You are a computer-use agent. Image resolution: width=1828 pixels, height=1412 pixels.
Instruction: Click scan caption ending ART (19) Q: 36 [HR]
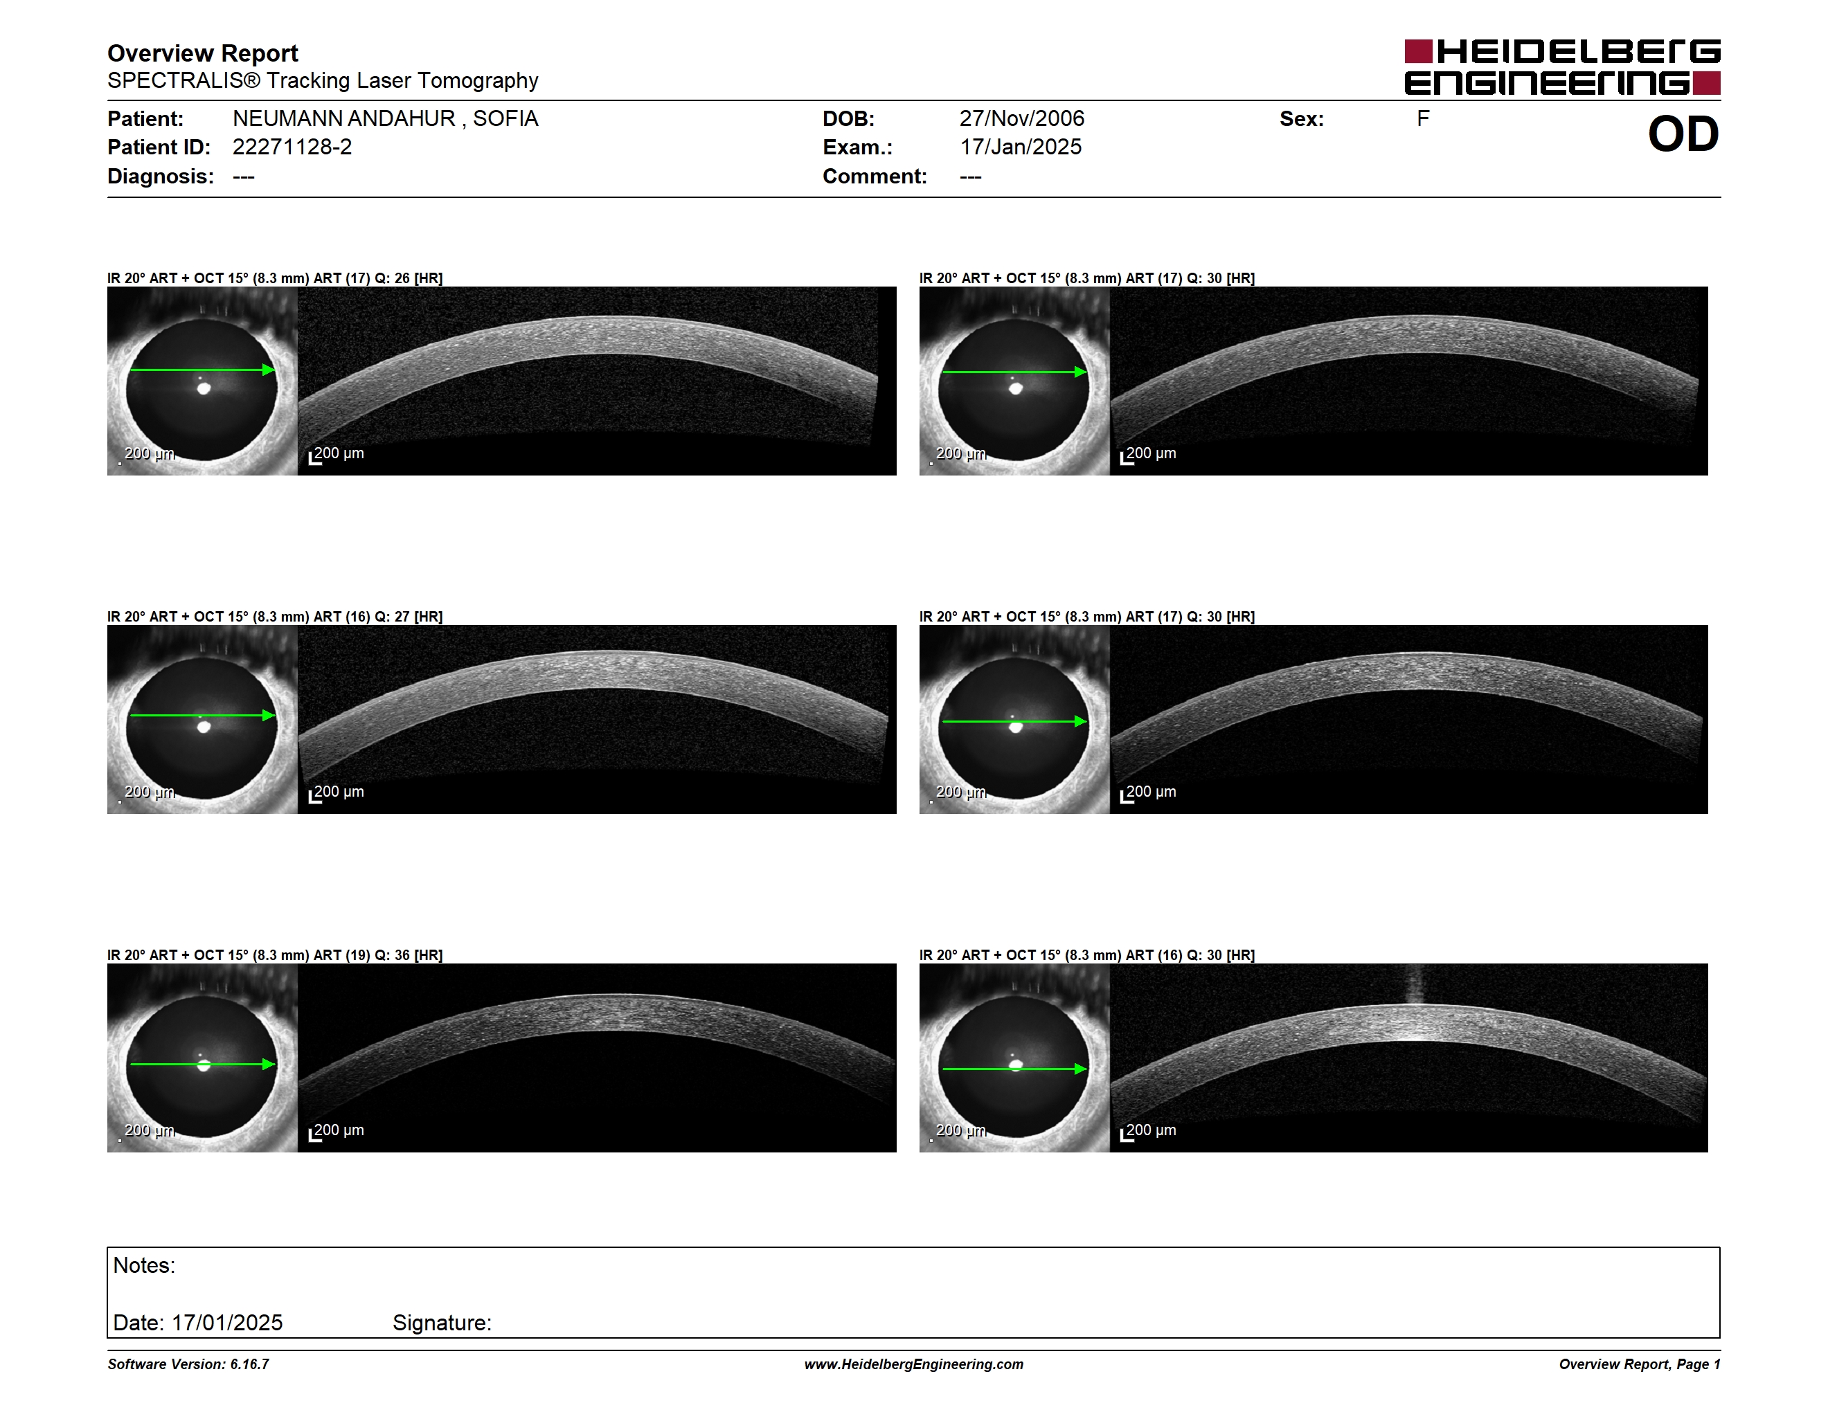(274, 955)
